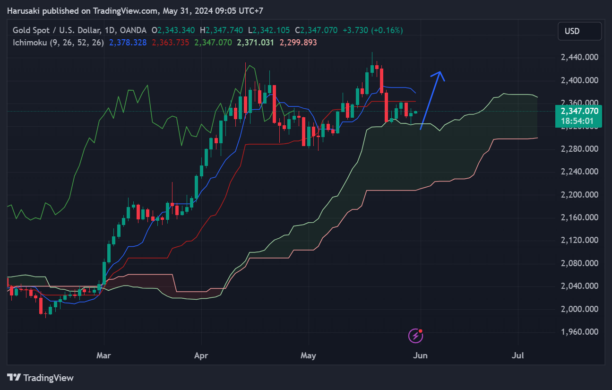This screenshot has width=612, height=390.
Task: Click the 2,000.000 price axis label
Action: 579,309
